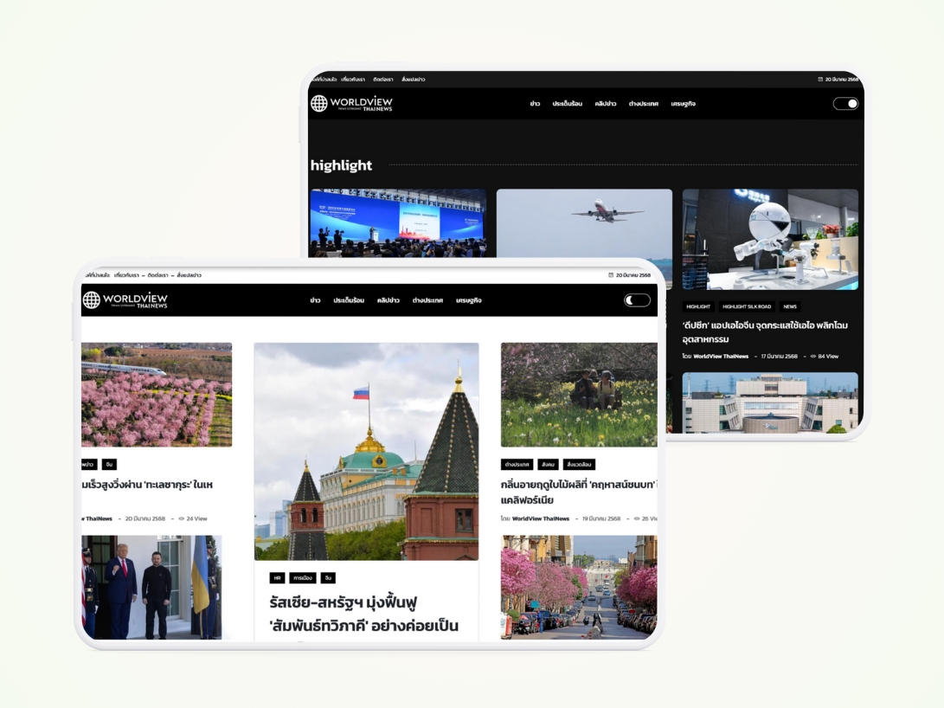Open ข่าว in the dark-mode tablet navigation
The image size is (944, 708).
[x=536, y=104]
